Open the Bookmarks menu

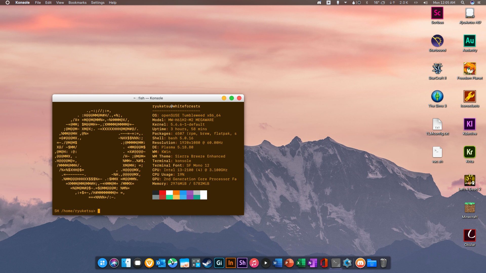tap(77, 3)
